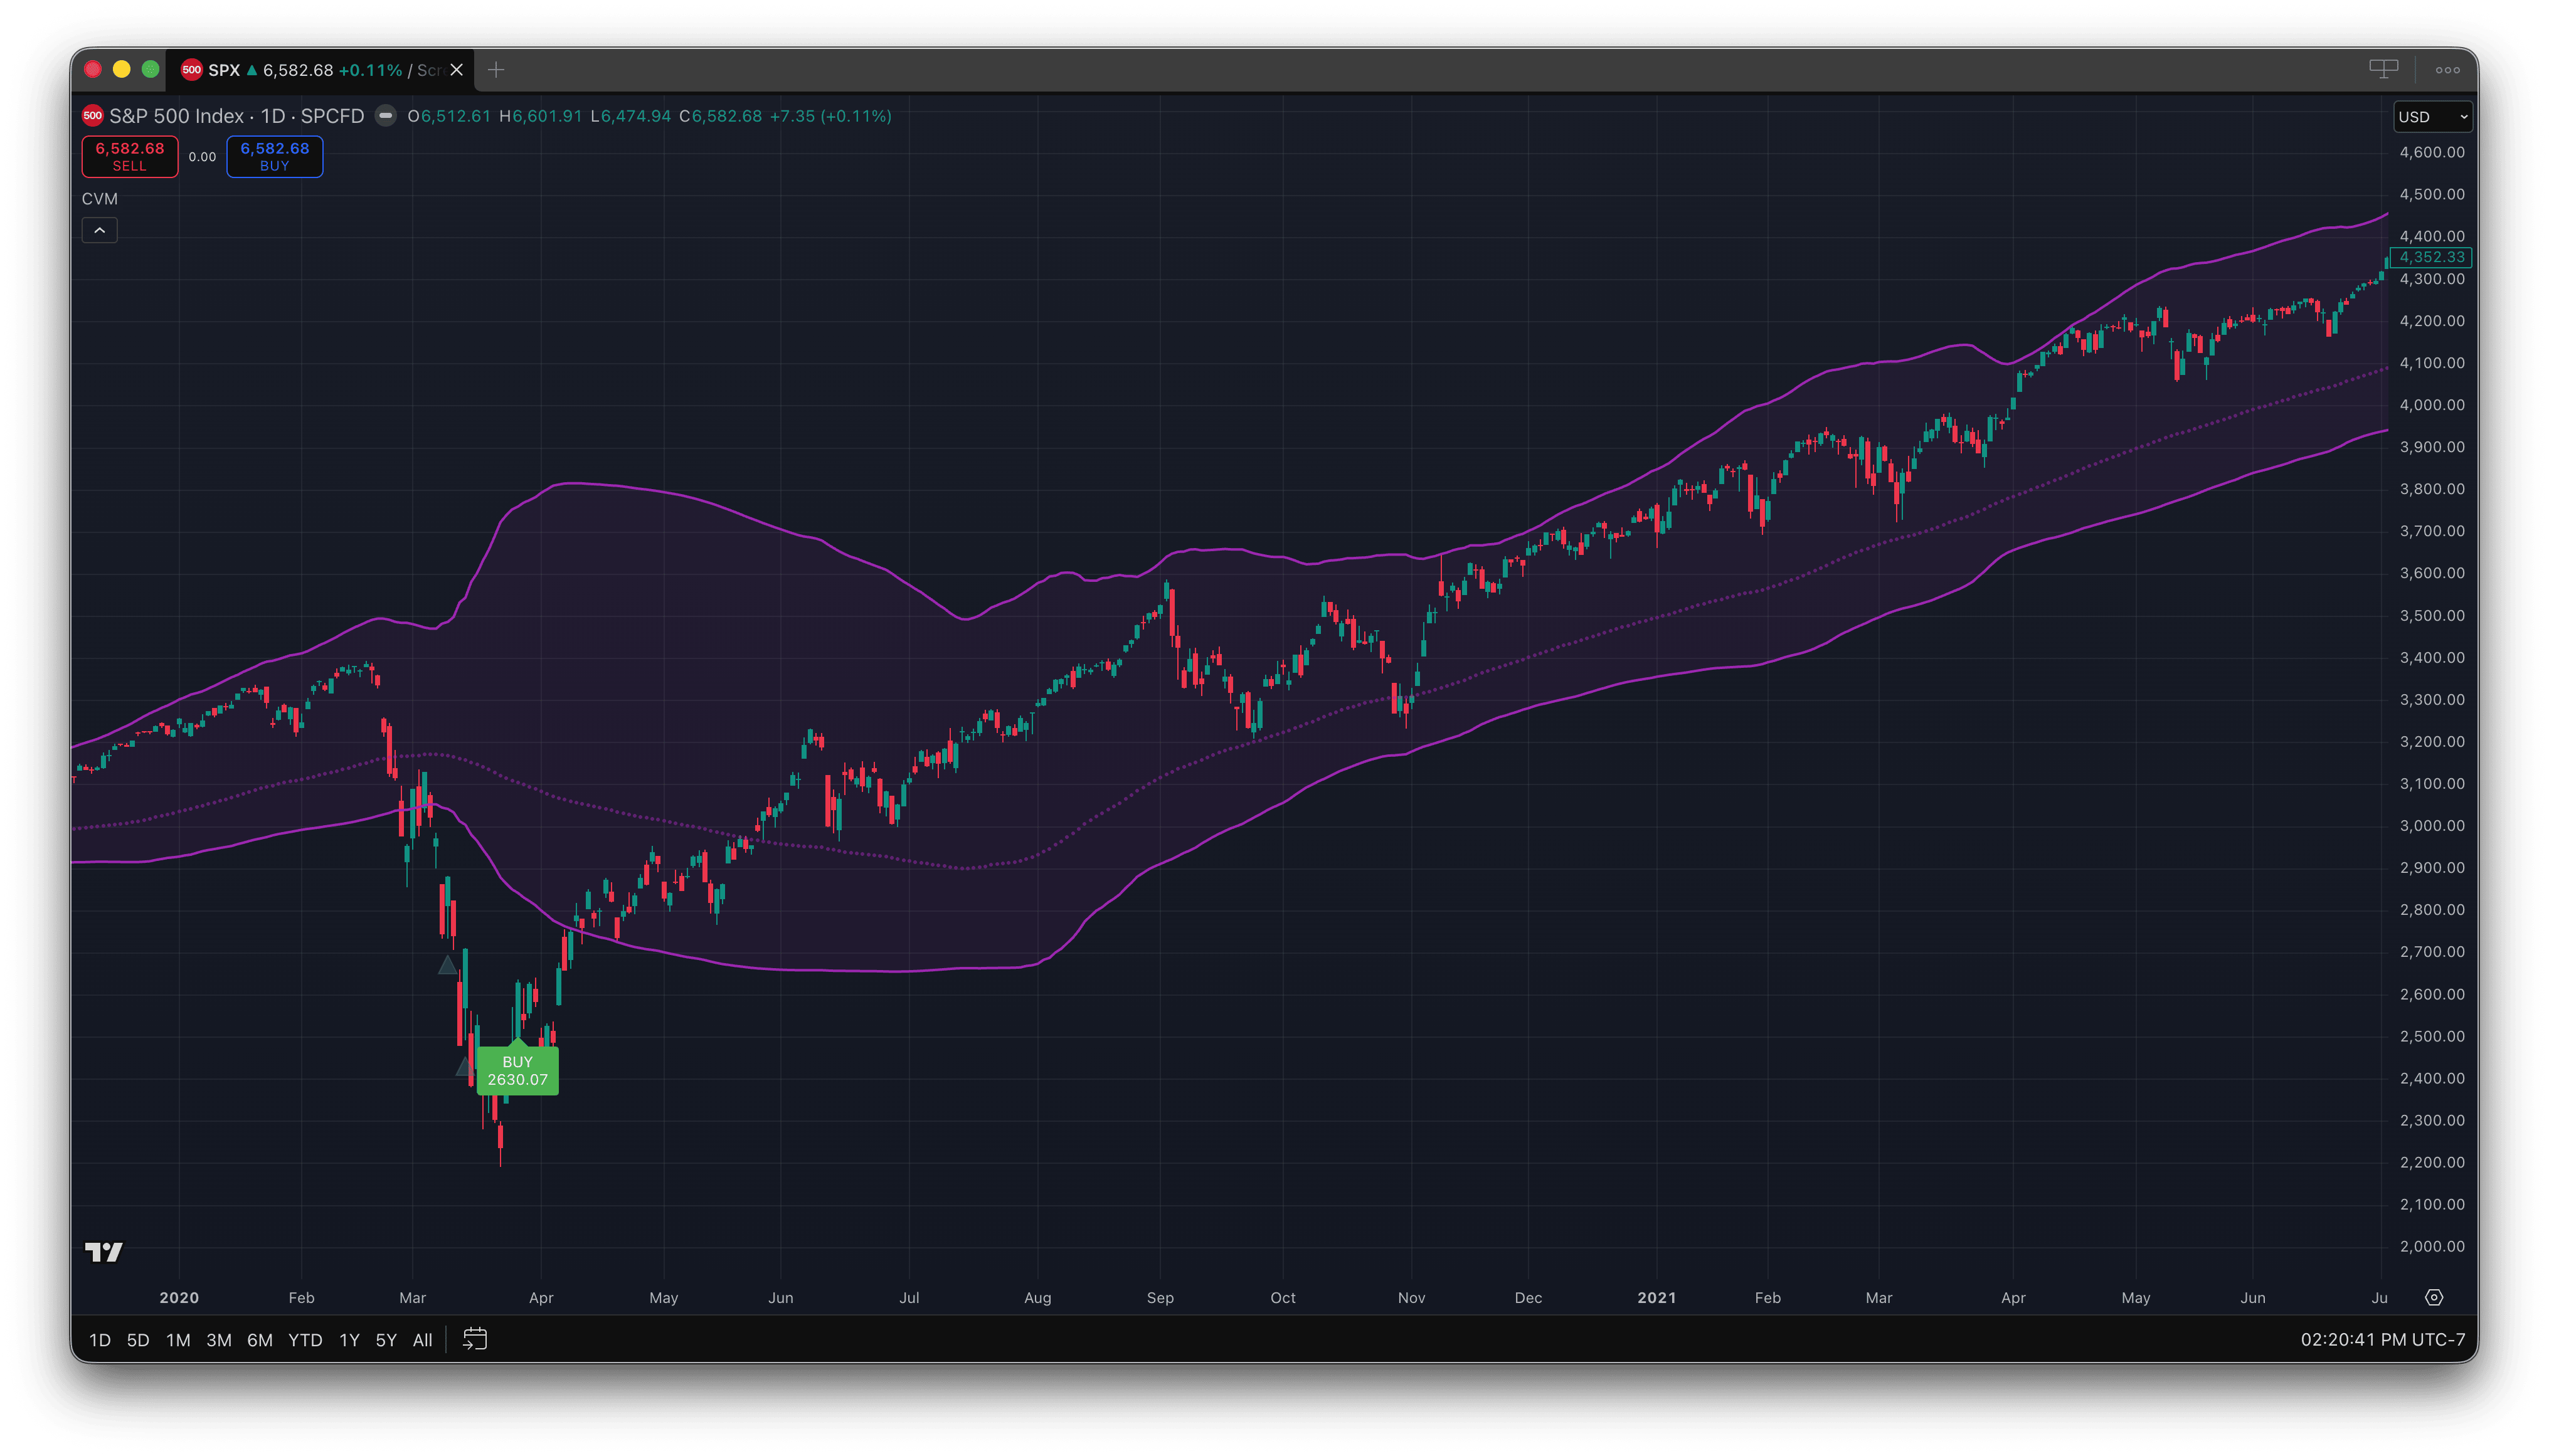Click the close price C6,582.68 value

pos(720,116)
